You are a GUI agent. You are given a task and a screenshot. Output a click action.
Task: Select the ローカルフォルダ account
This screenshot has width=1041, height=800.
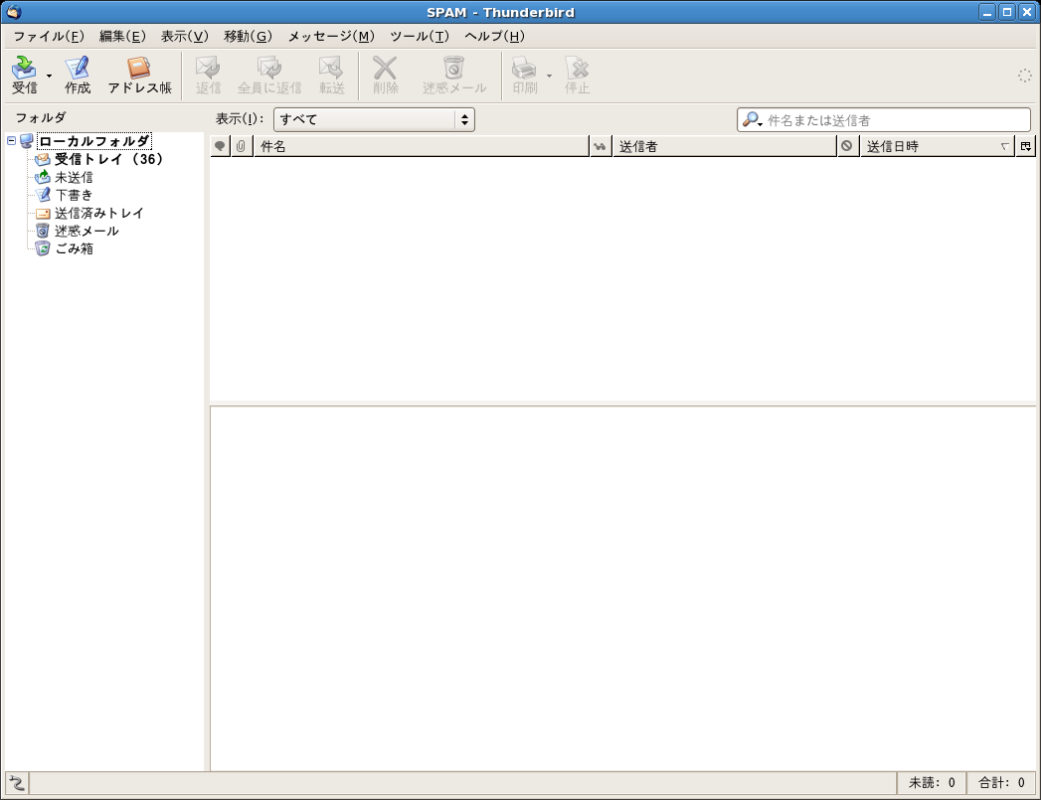coord(93,141)
